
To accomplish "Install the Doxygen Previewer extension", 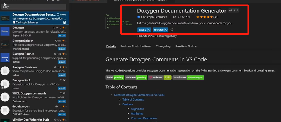I will [62, 75].
